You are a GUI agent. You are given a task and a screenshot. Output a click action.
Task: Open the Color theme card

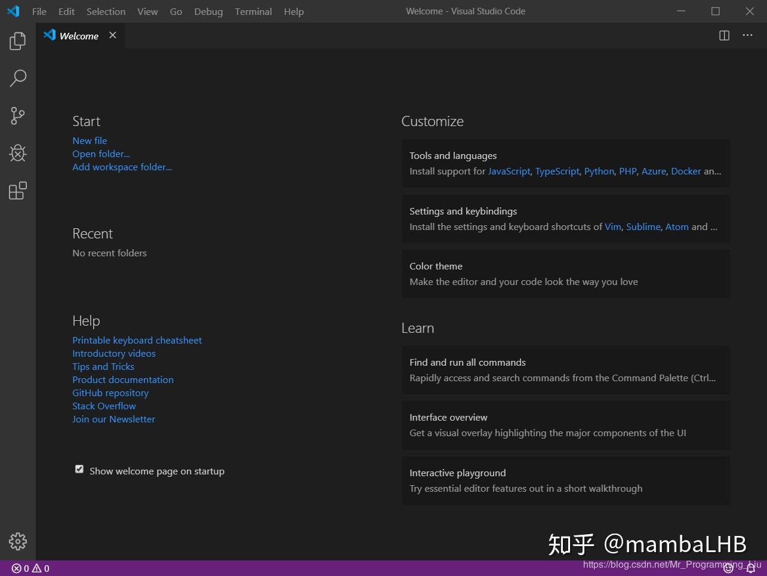(565, 274)
